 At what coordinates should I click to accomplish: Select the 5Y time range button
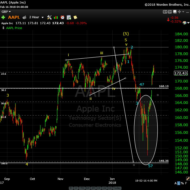click(71, 188)
